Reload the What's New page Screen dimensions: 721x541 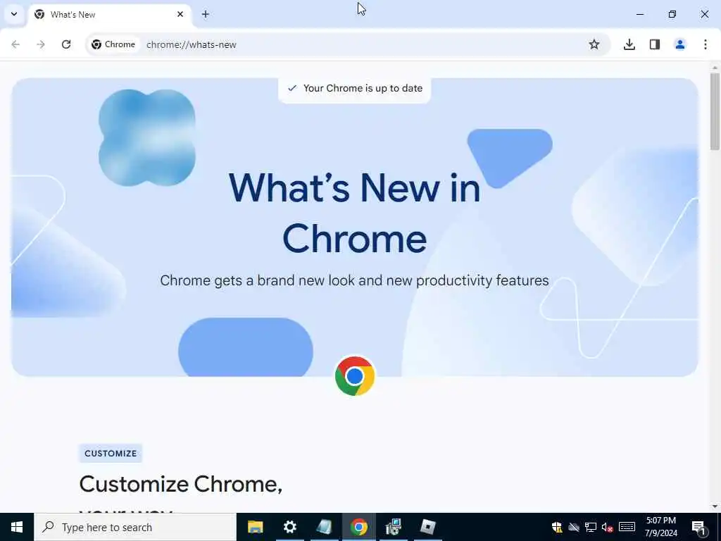point(66,44)
